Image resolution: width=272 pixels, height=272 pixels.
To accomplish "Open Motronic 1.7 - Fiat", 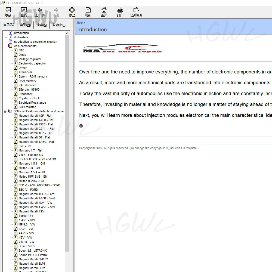I will pos(30,150).
